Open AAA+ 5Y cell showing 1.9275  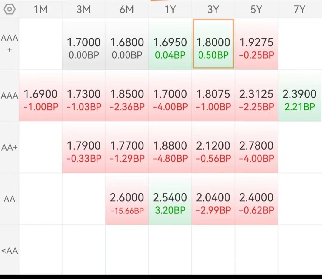pos(256,44)
